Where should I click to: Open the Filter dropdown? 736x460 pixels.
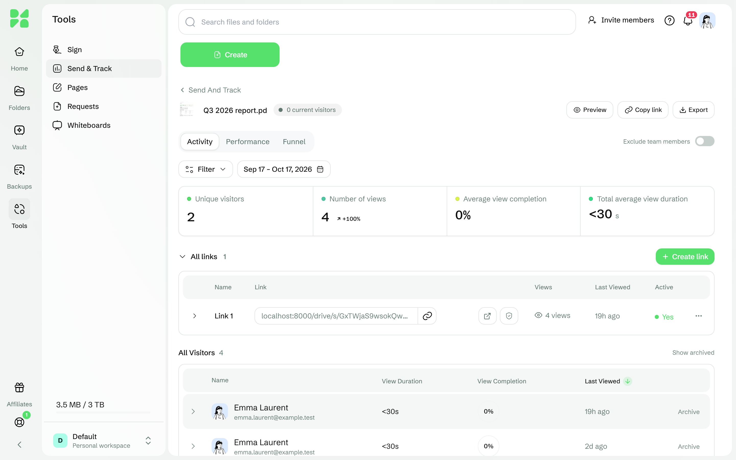tap(205, 169)
